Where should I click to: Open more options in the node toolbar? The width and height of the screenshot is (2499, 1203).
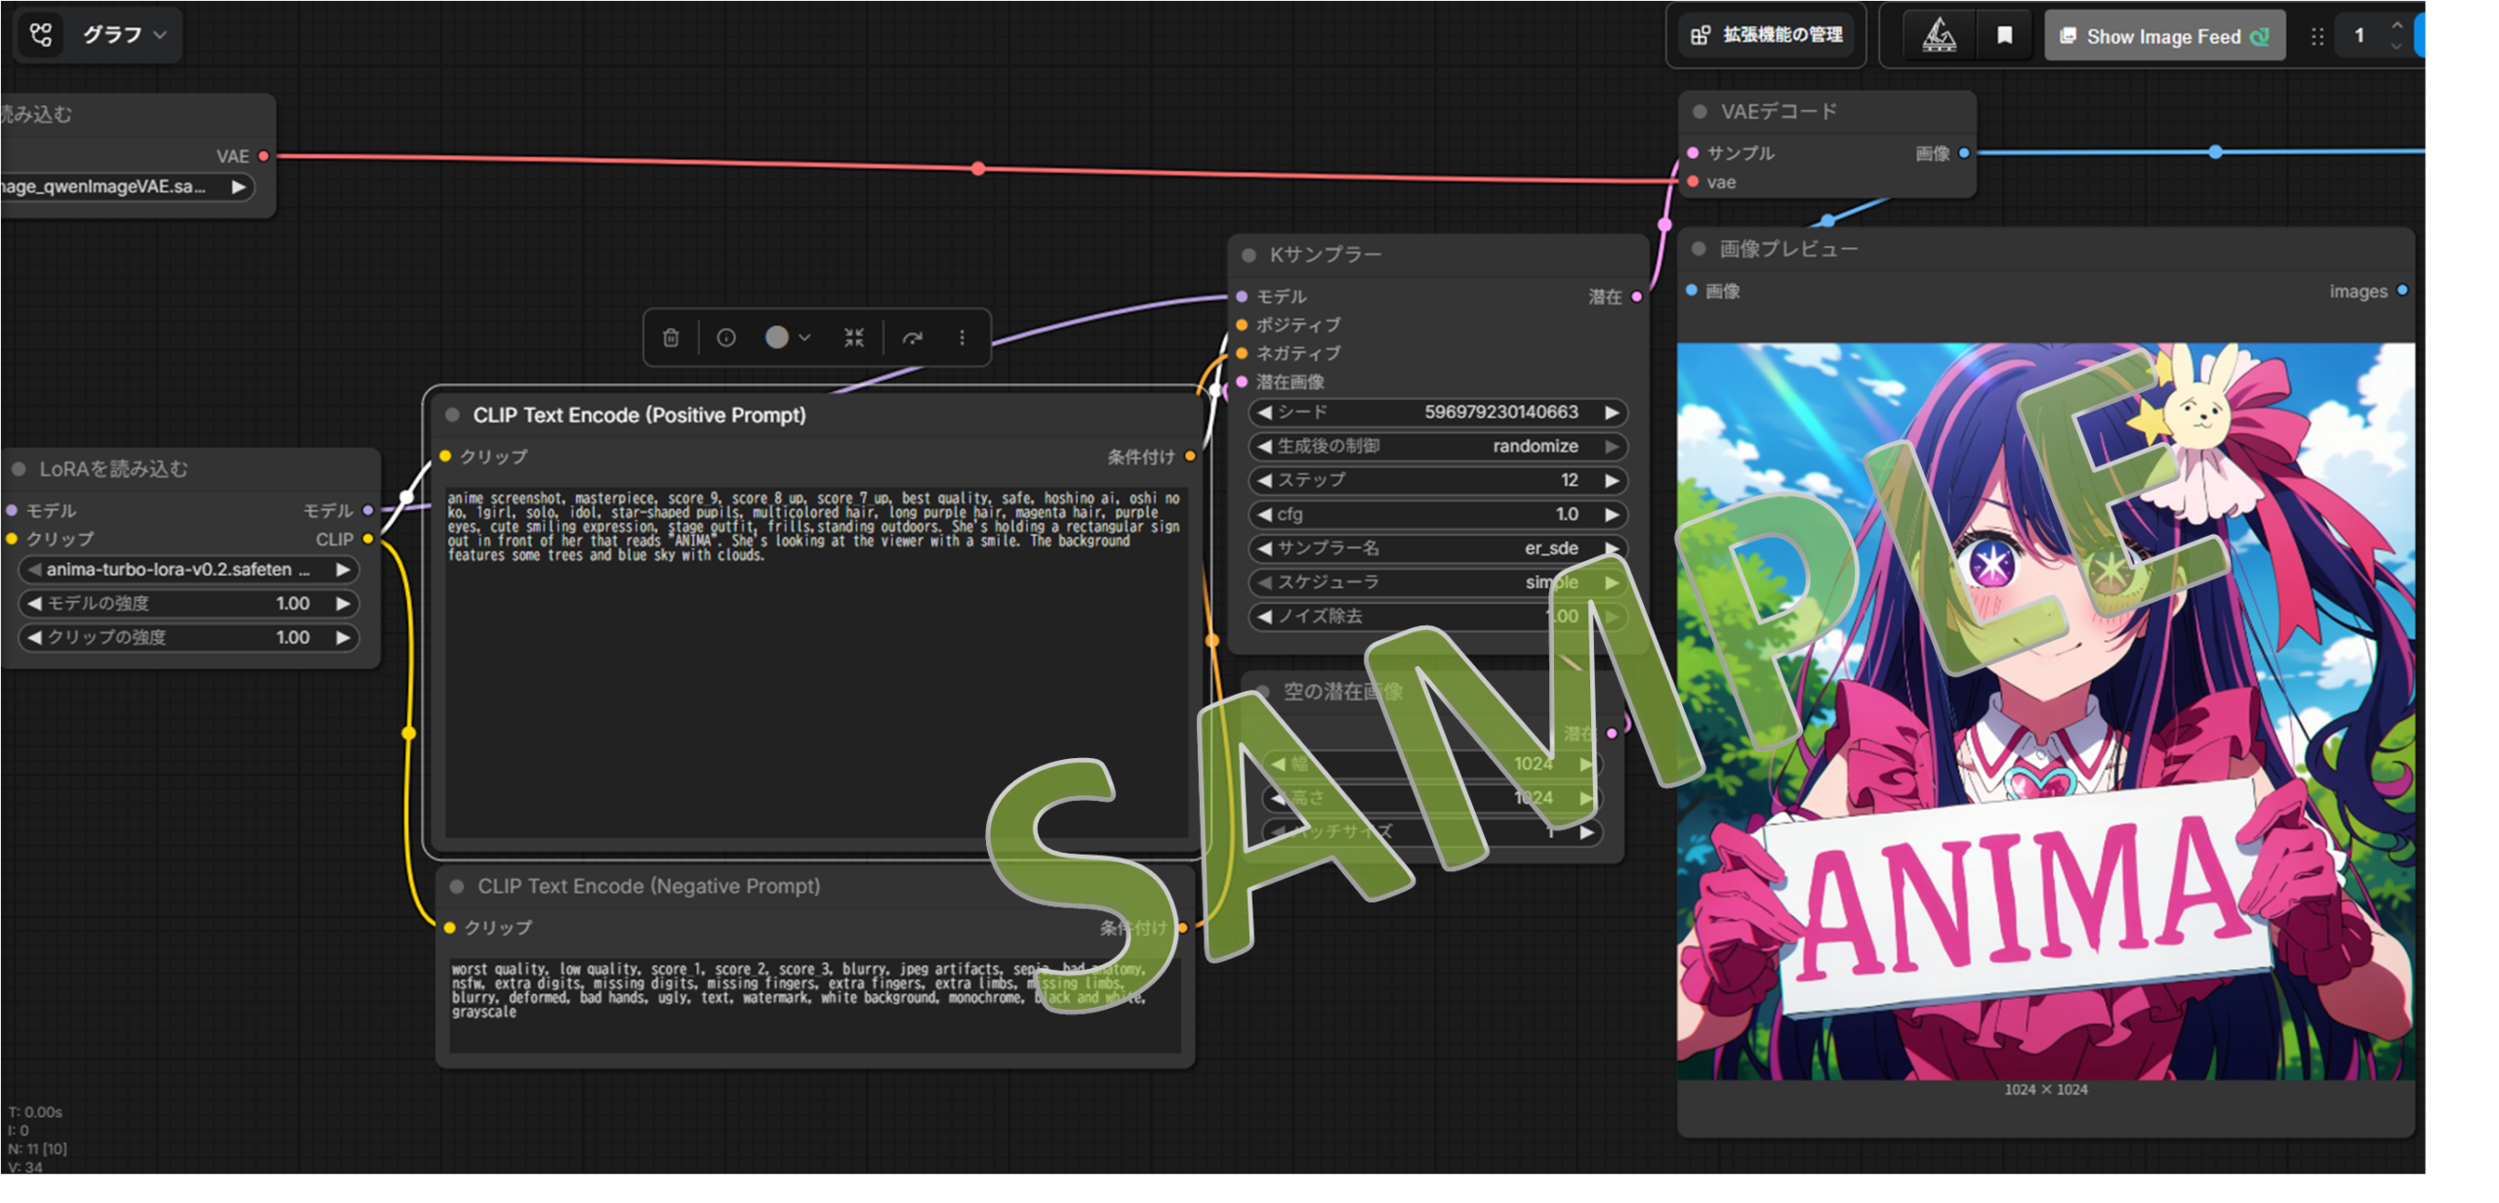tap(962, 338)
